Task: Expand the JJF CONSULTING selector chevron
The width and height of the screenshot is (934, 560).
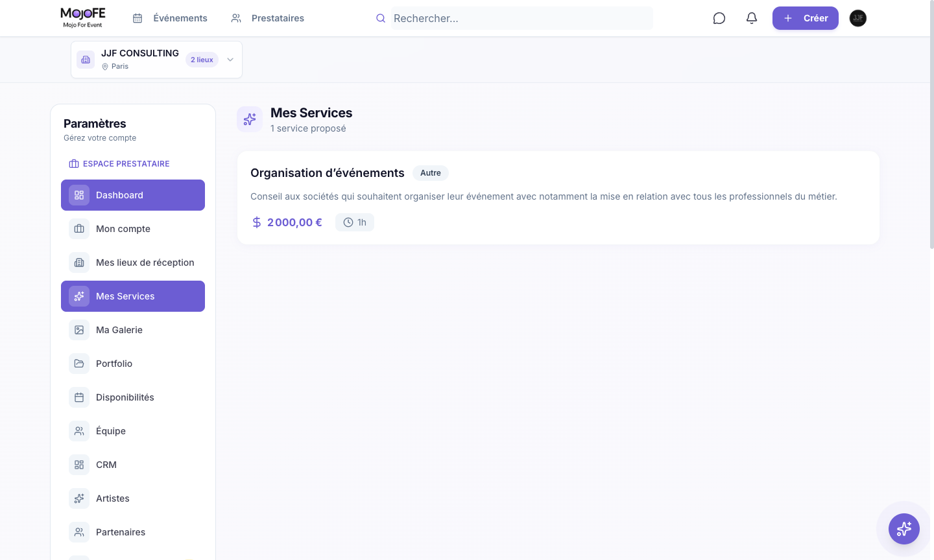Action: coord(230,60)
